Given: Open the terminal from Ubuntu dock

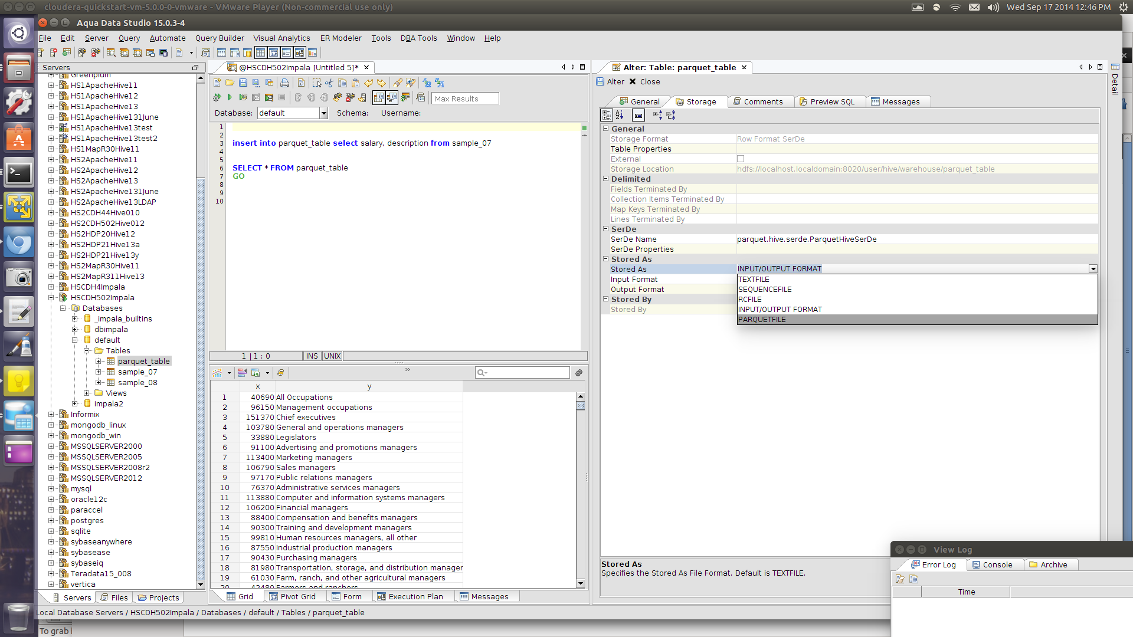Looking at the screenshot, I should tap(19, 173).
